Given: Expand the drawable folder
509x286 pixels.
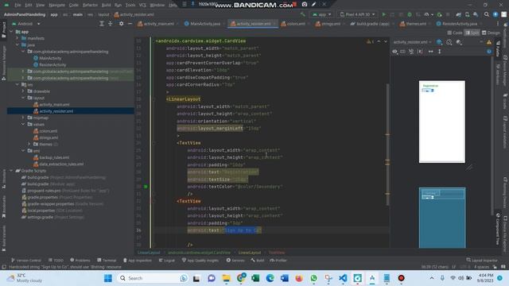Looking at the screenshot, I should point(23,91).
